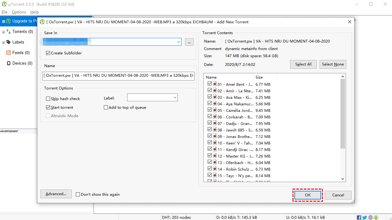The width and height of the screenshot is (392, 220).
Task: Click audio file icon for 14 - Robin Schulz
Action: 215,169
